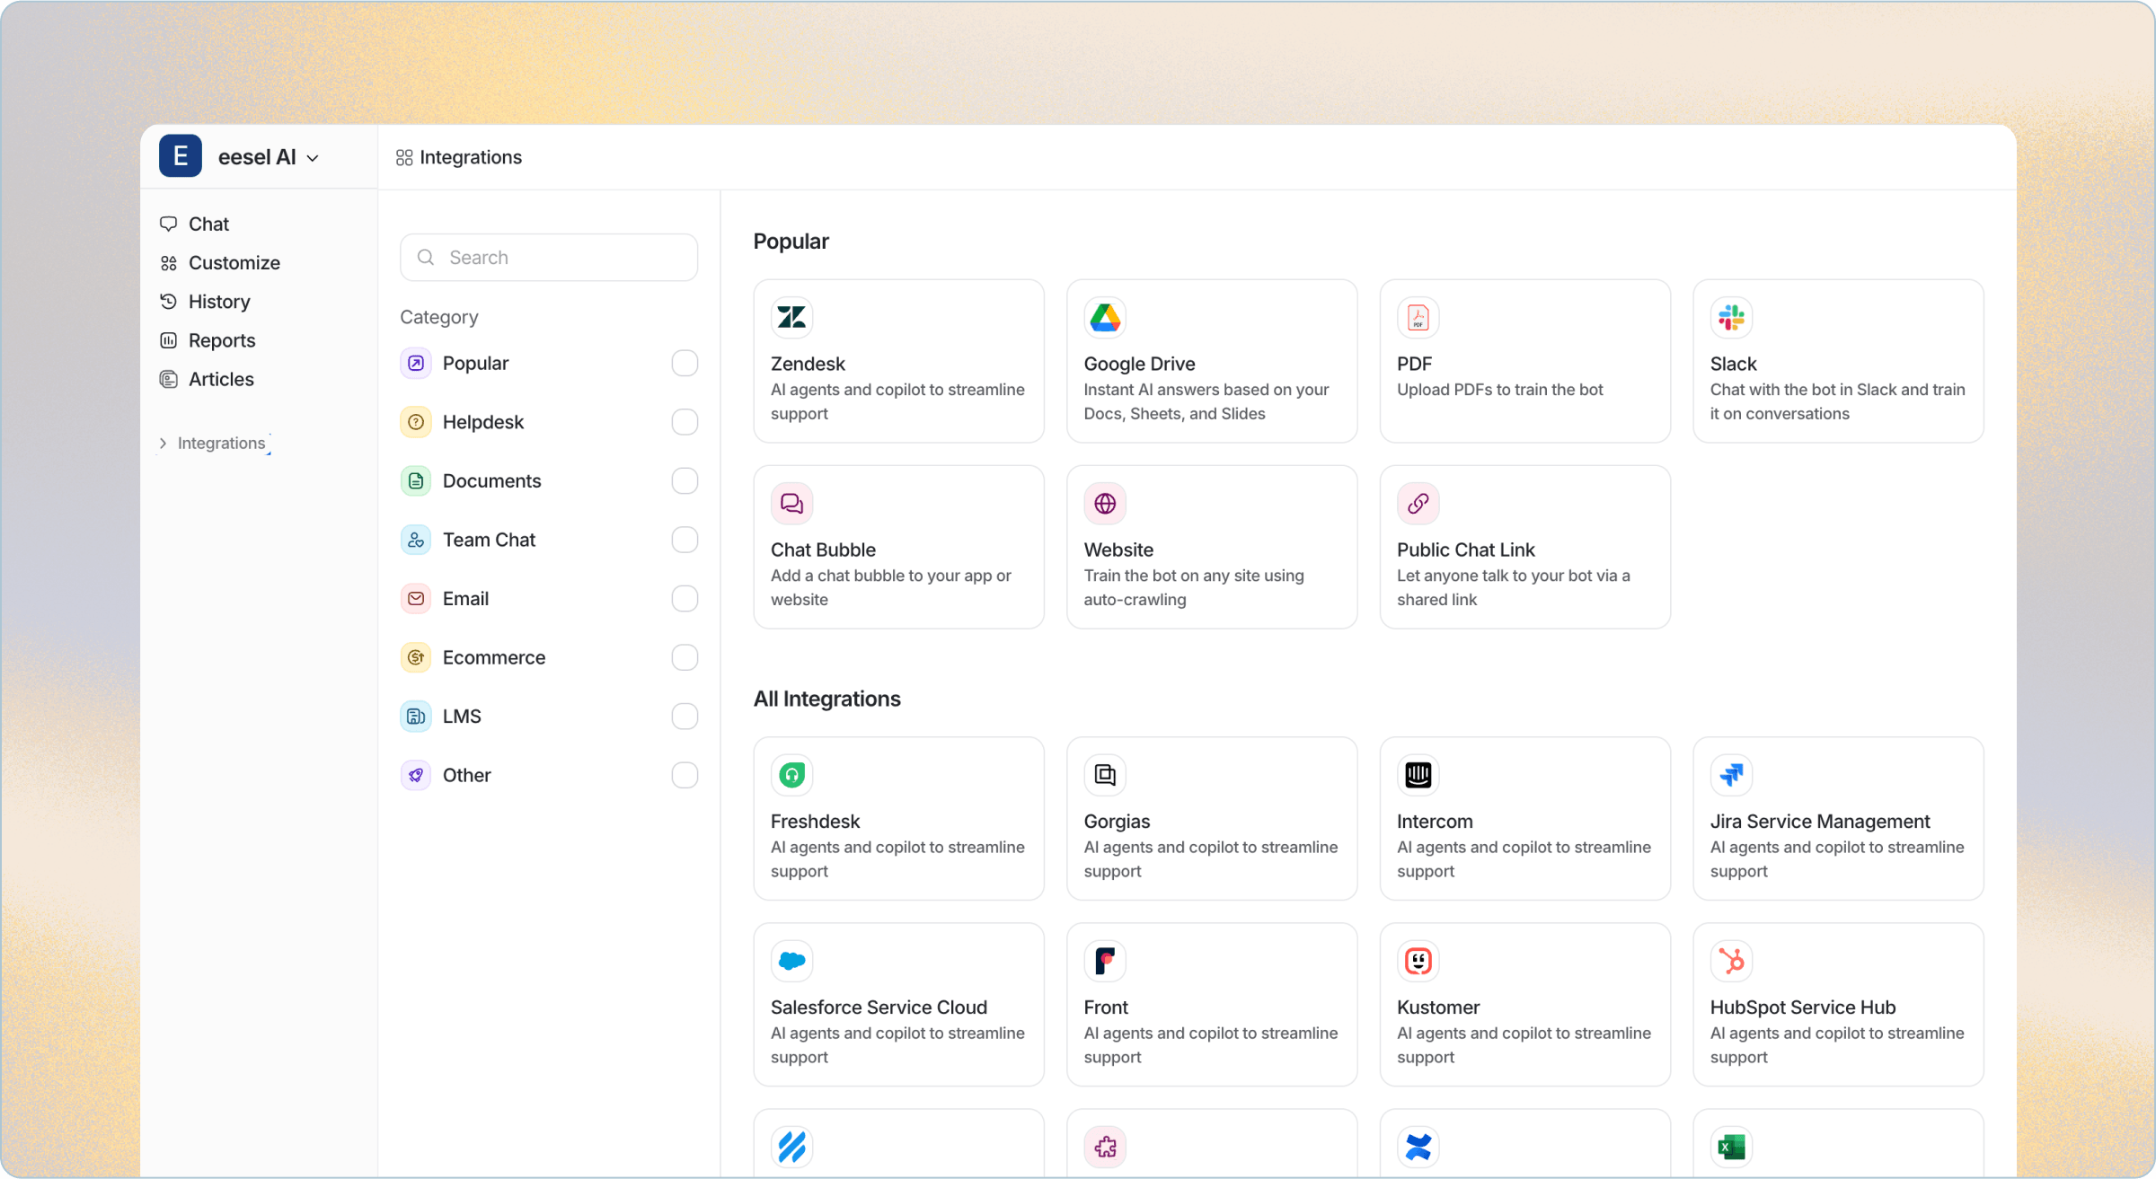The height and width of the screenshot is (1179, 2156).
Task: Select the LMS category checkbox
Action: point(685,717)
